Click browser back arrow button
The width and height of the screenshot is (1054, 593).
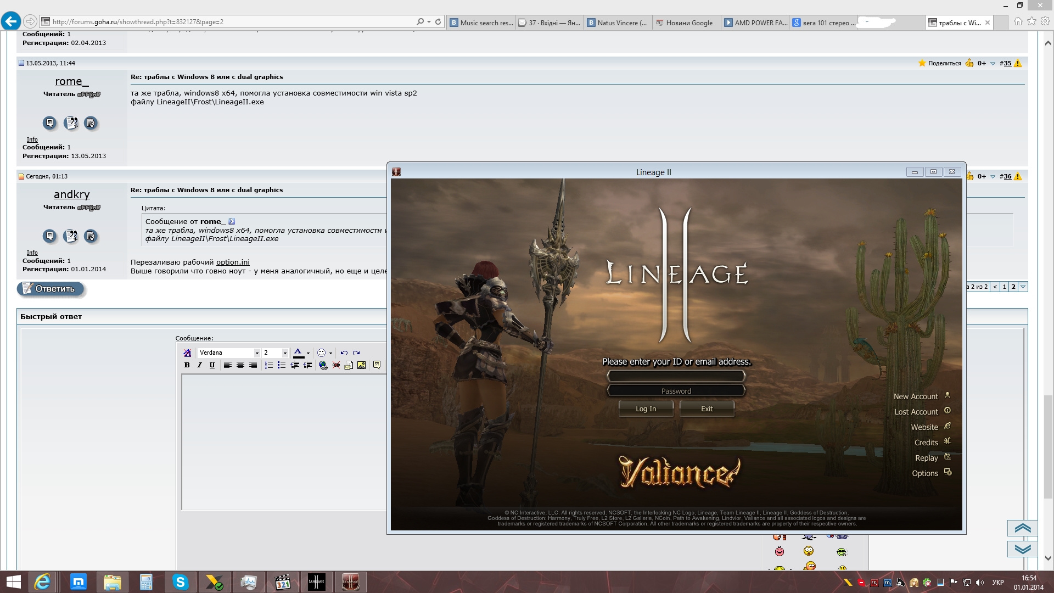pos(11,21)
